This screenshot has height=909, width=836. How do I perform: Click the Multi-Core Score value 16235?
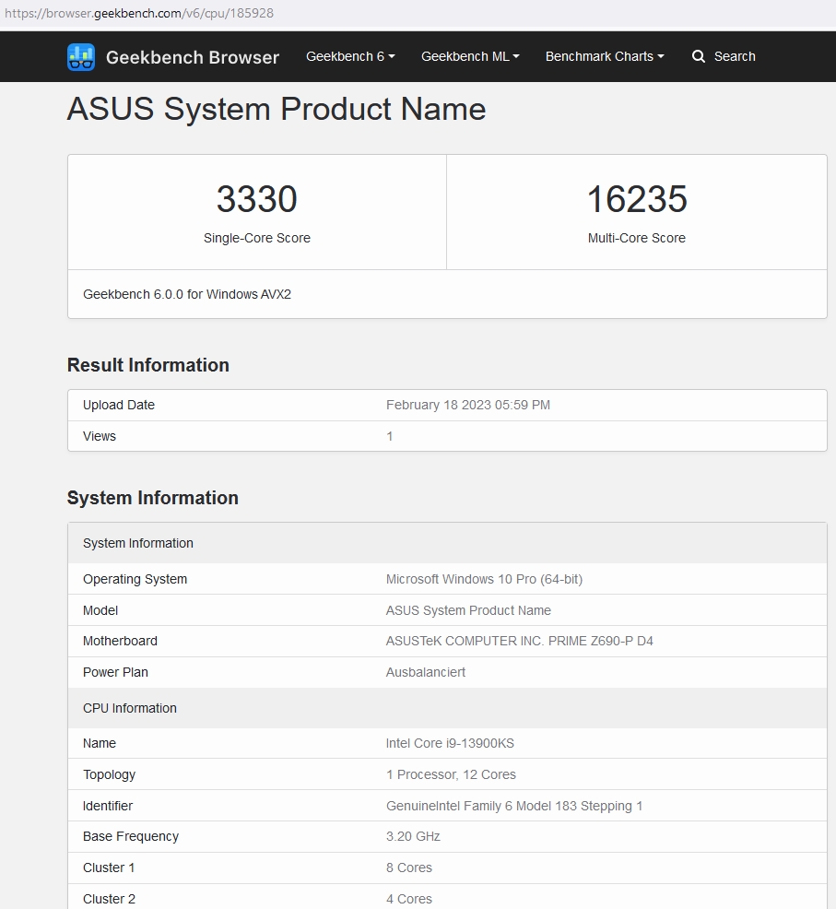coord(636,199)
